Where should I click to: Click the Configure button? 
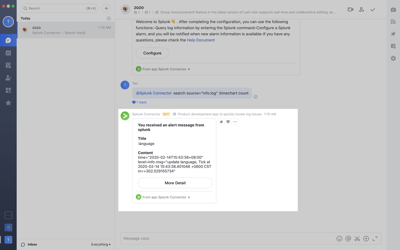tap(152, 53)
